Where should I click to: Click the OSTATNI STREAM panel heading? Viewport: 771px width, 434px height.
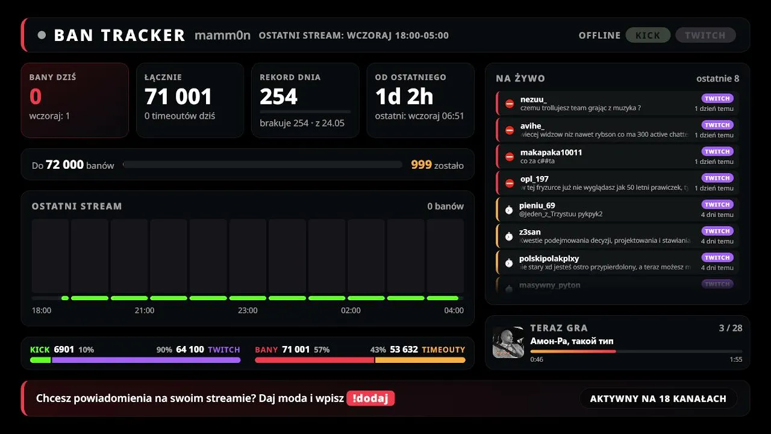point(77,206)
